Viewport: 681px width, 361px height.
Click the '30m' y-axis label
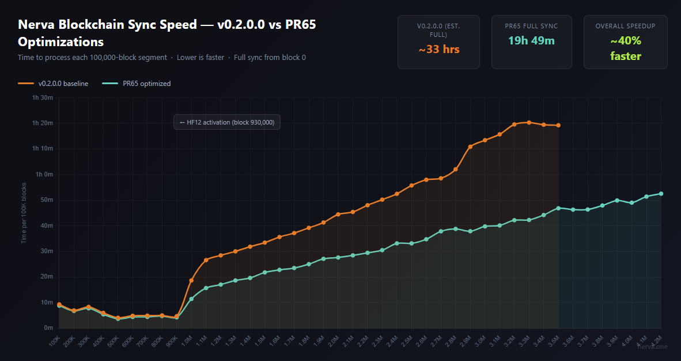coord(47,251)
